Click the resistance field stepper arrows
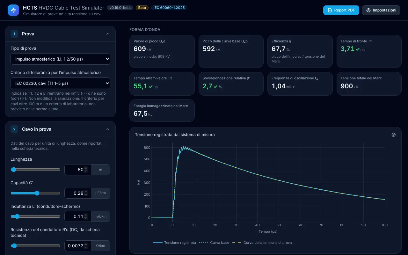Viewport: 408px width, 255px height. coord(86,246)
